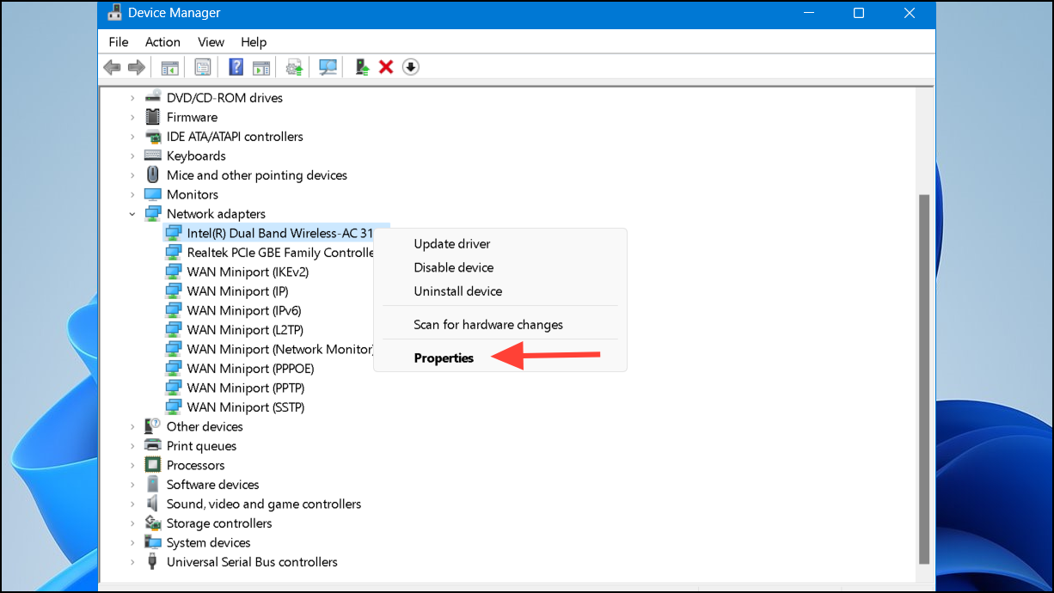Expand the Firmware node
This screenshot has width=1054, height=593.
(x=132, y=117)
